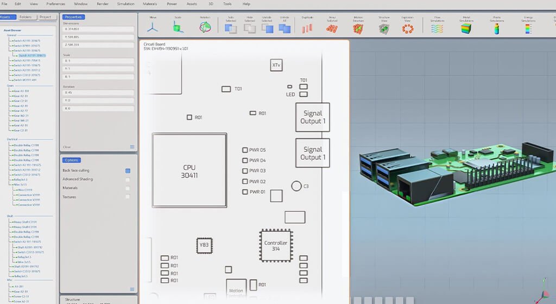Open the Preferences menu
Screen dimensions: 556x304
56,4
